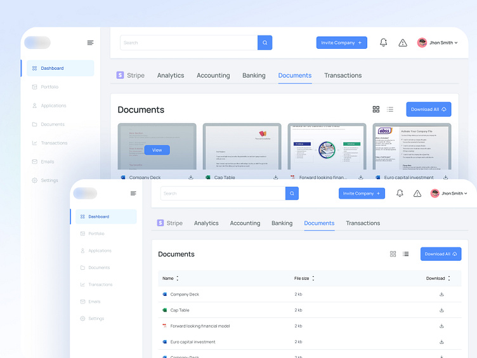Open Banking tab in back window
This screenshot has height=358, width=477.
(x=254, y=75)
